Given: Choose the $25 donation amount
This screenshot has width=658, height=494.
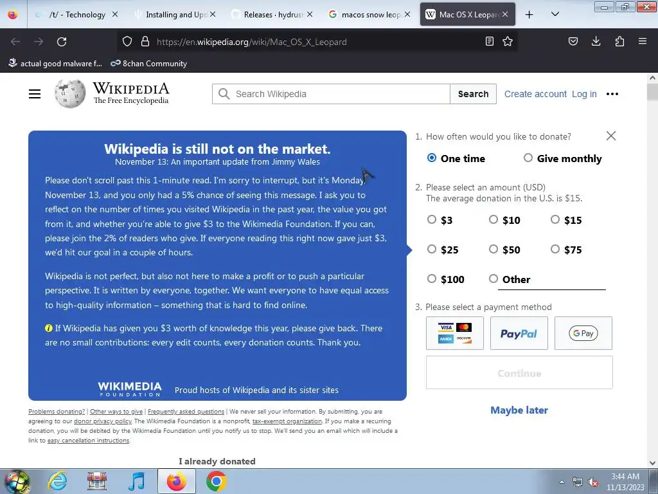Looking at the screenshot, I should pos(432,249).
